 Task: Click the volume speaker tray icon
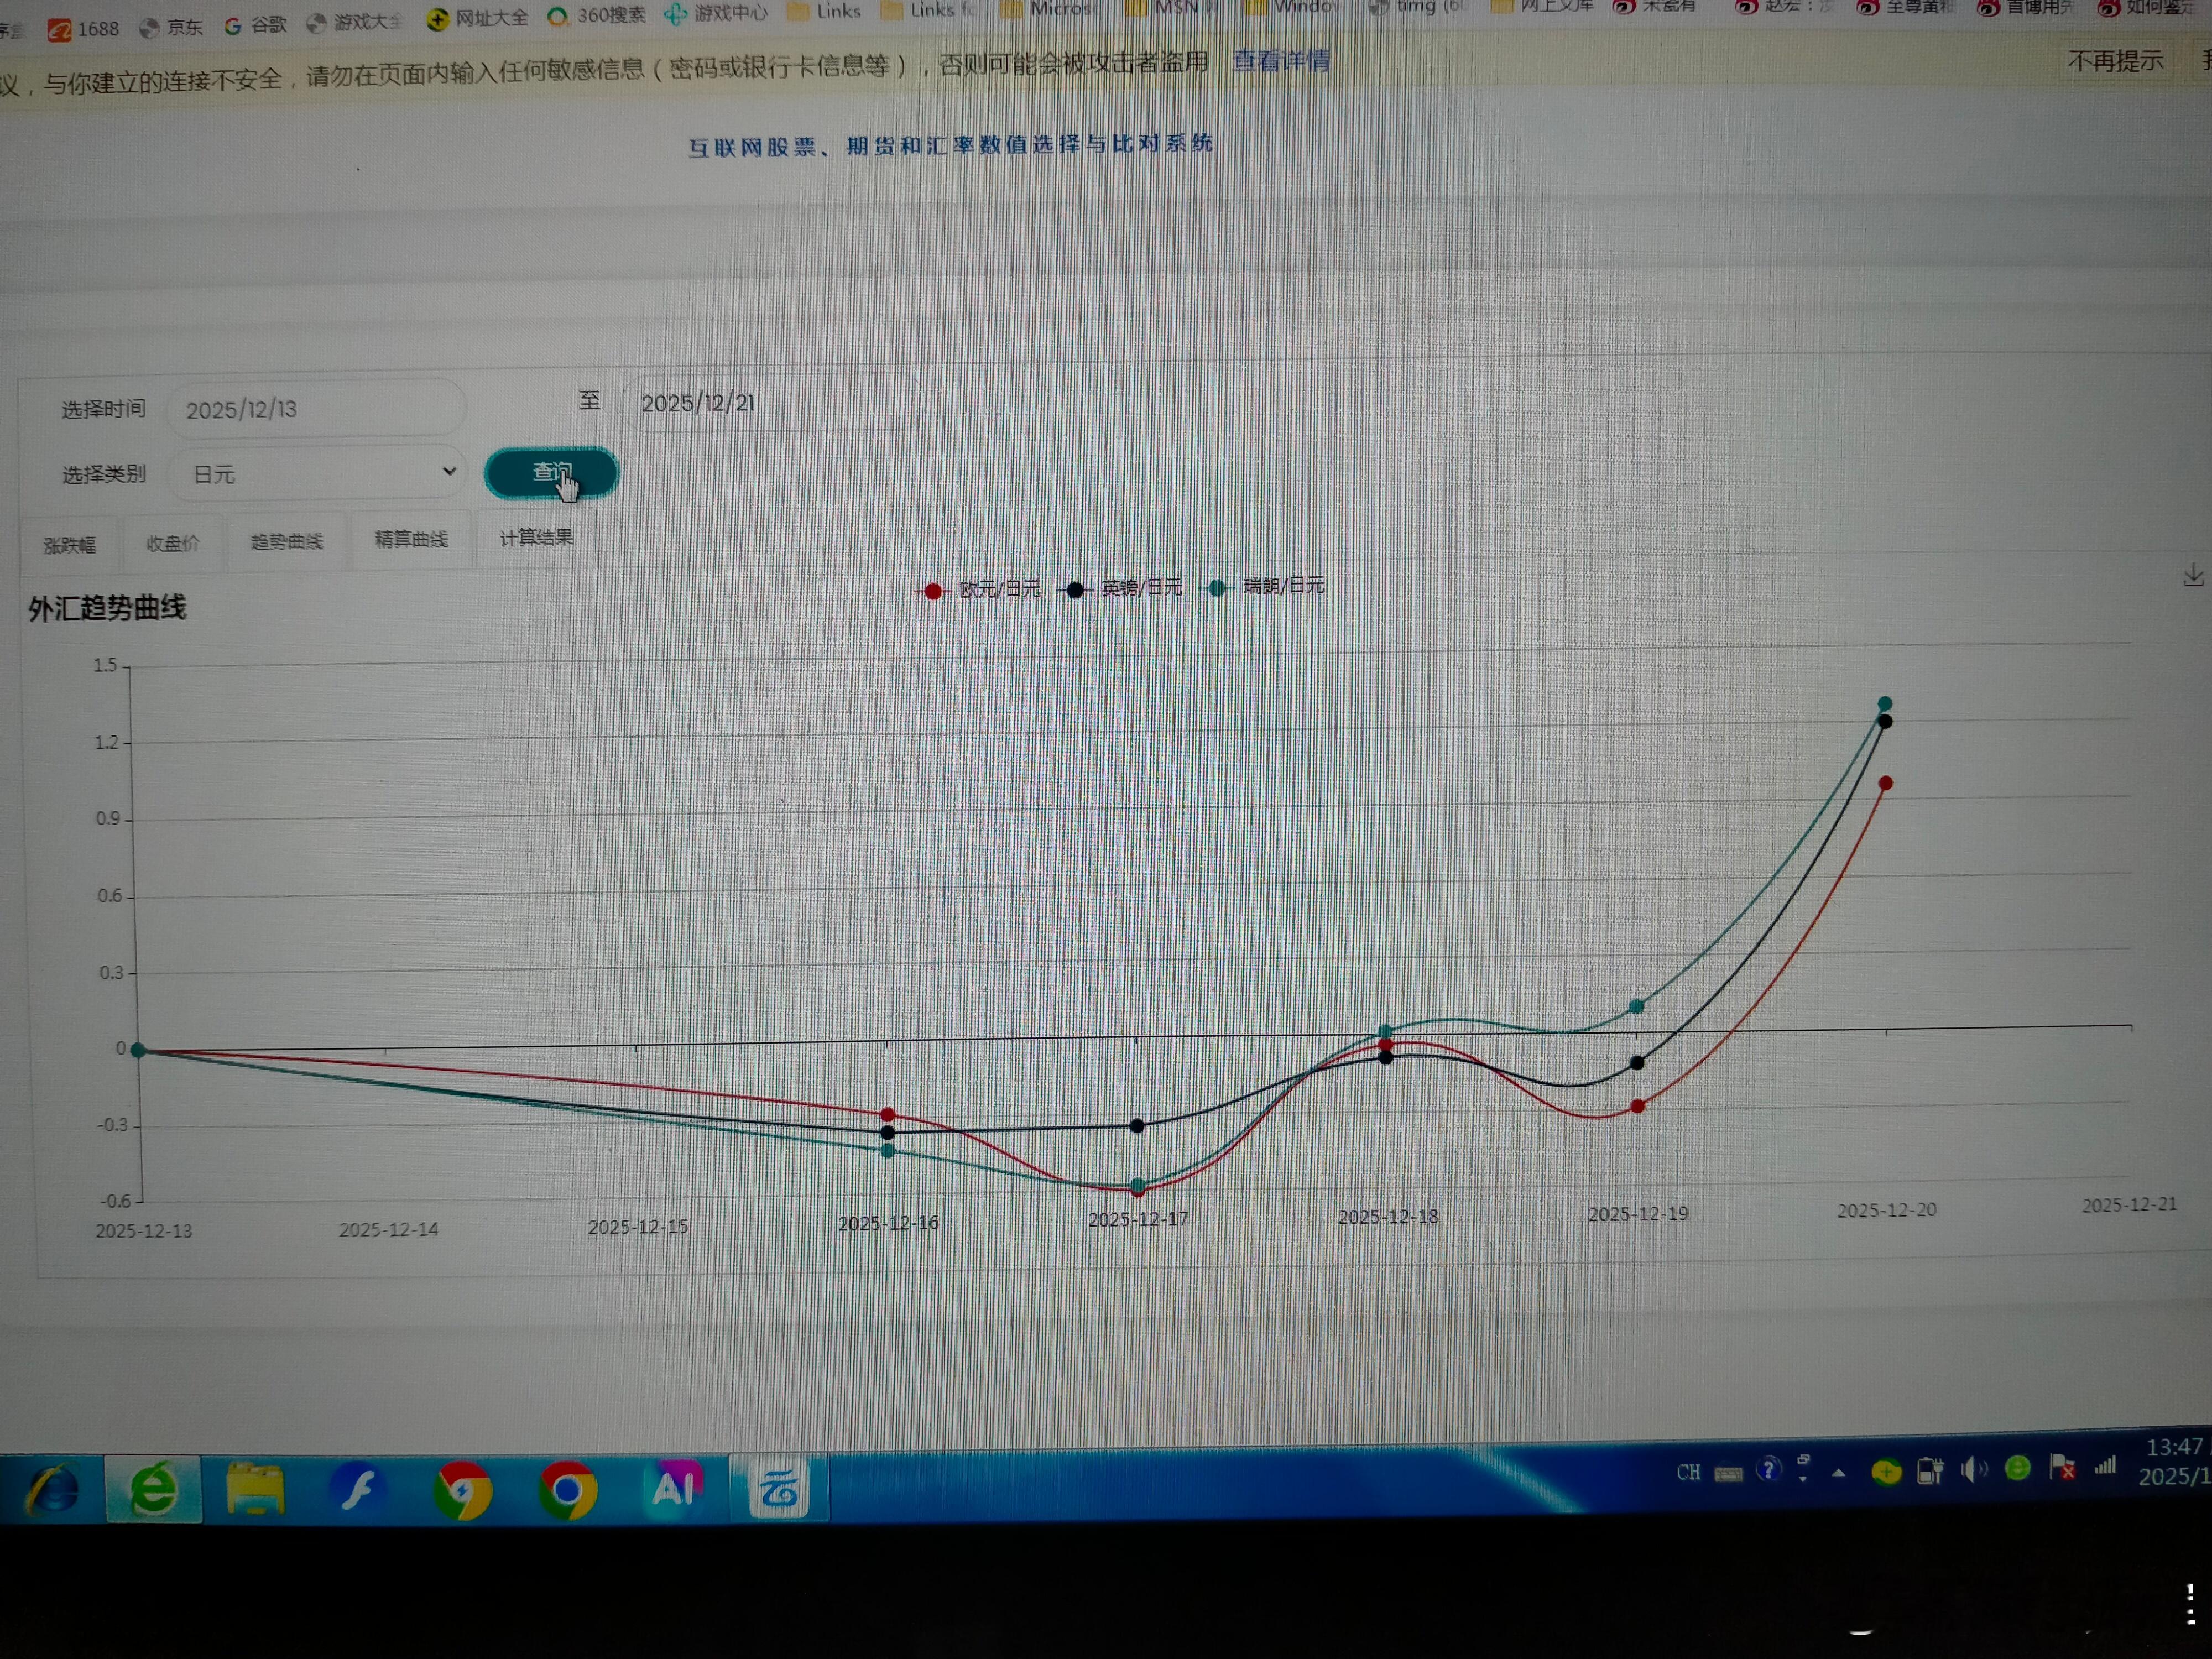tap(1973, 1470)
